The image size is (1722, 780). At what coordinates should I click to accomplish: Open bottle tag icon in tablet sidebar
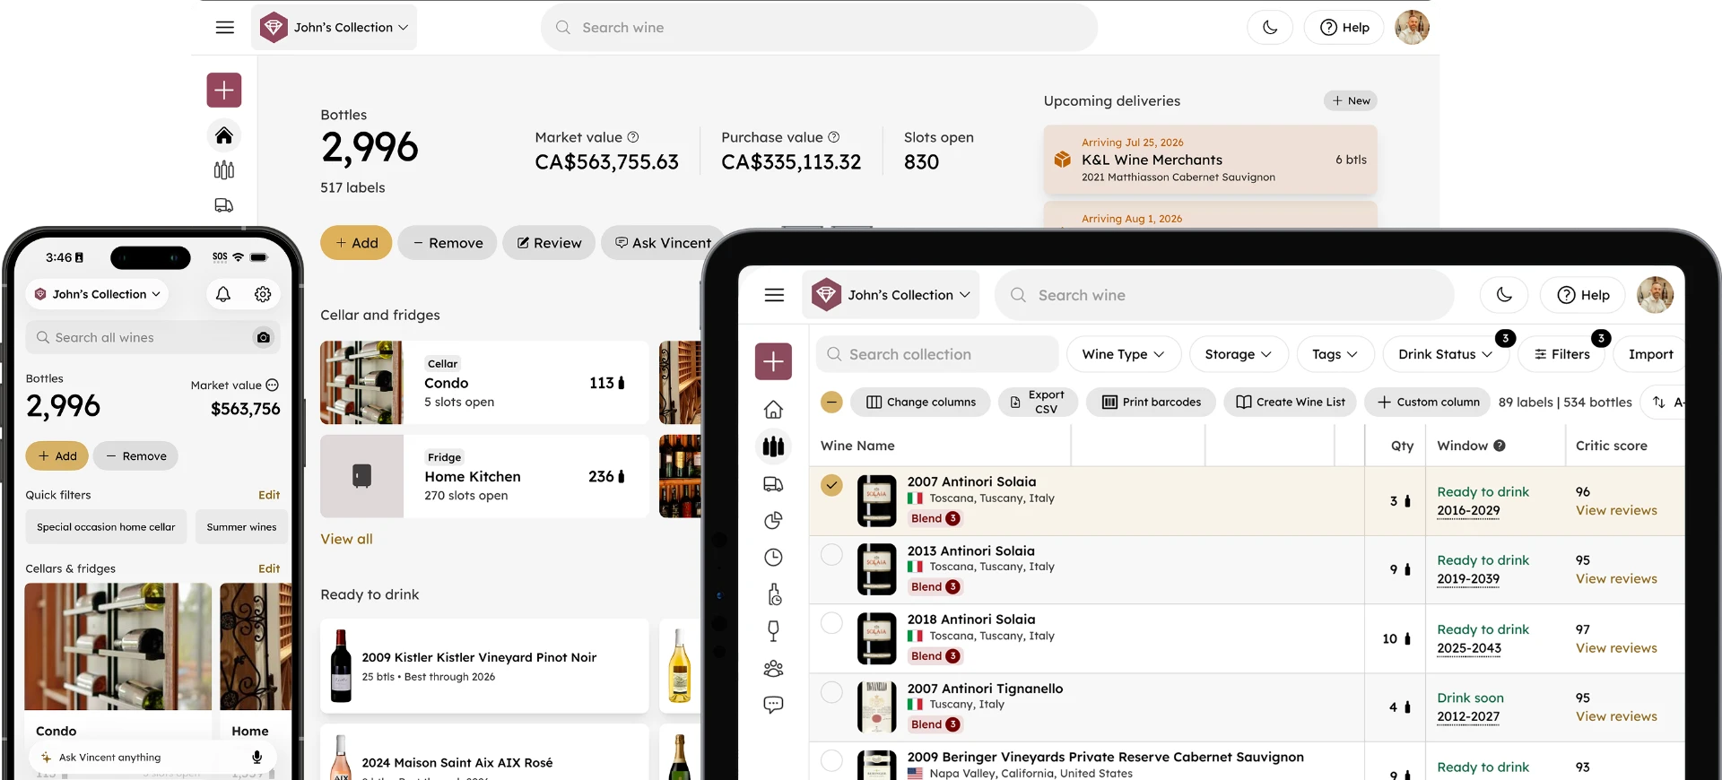click(773, 594)
